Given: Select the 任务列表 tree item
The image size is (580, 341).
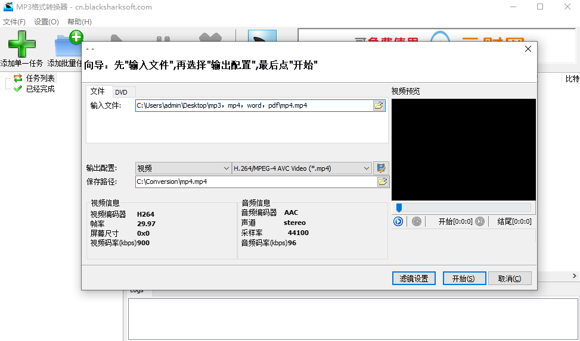Looking at the screenshot, I should (40, 79).
